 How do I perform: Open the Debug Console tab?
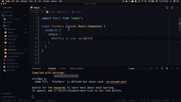click(x=76, y=69)
